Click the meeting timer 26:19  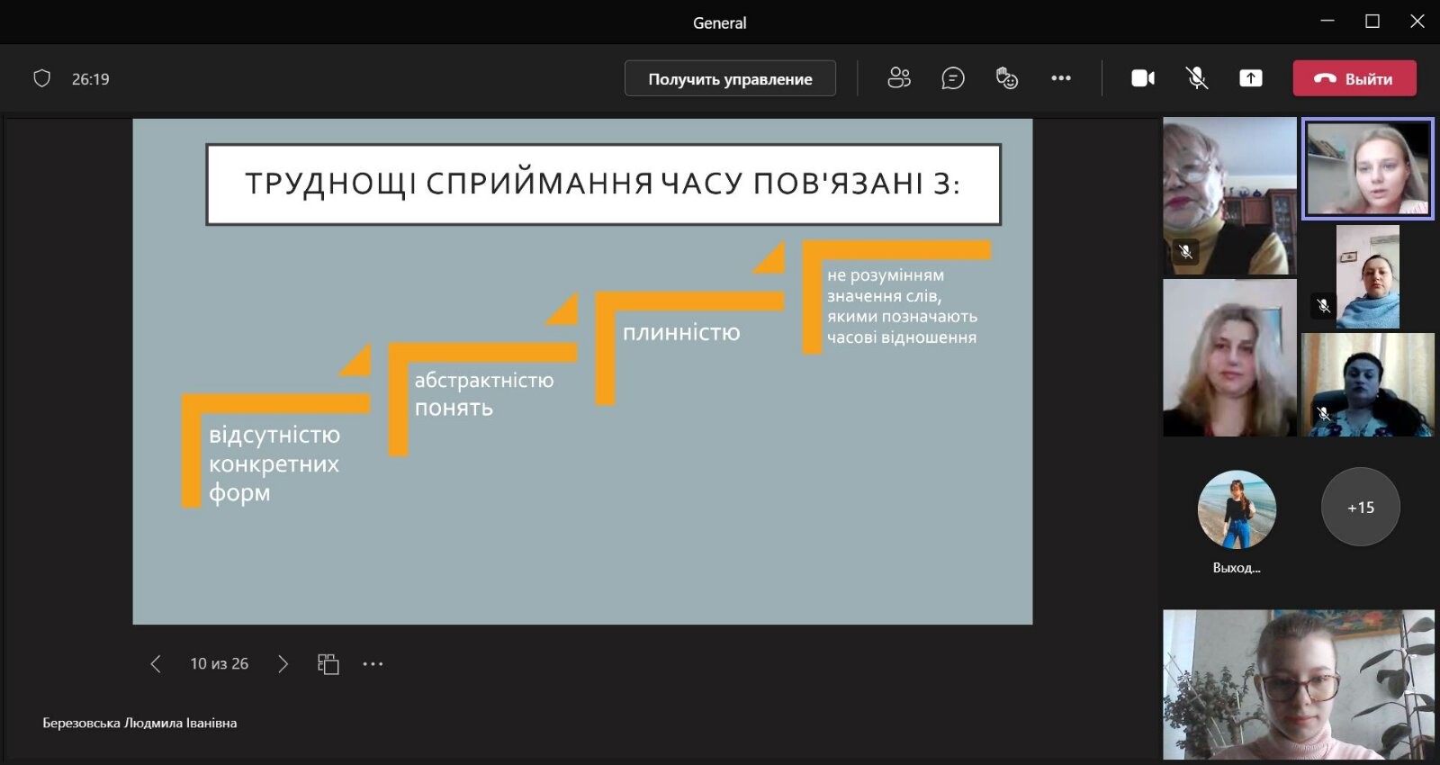coord(91,79)
